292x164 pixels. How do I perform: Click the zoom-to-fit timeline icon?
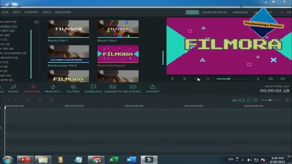242,100
